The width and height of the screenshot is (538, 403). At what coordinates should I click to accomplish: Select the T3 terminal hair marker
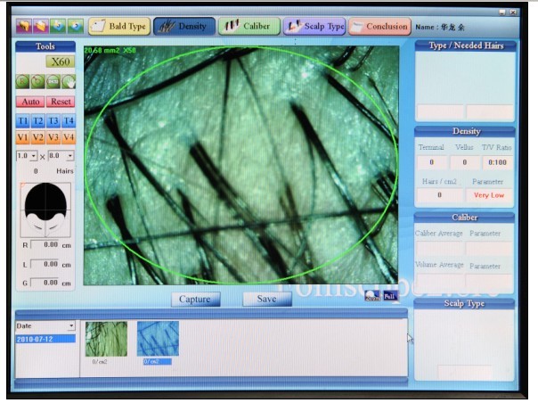[x=53, y=120]
